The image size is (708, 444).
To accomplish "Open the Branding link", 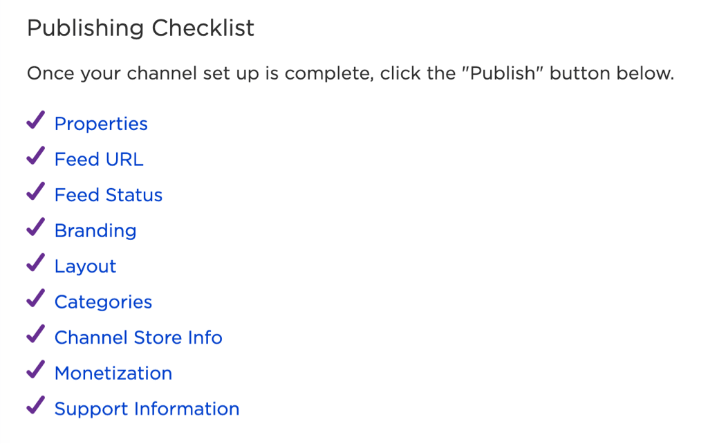I will [95, 231].
